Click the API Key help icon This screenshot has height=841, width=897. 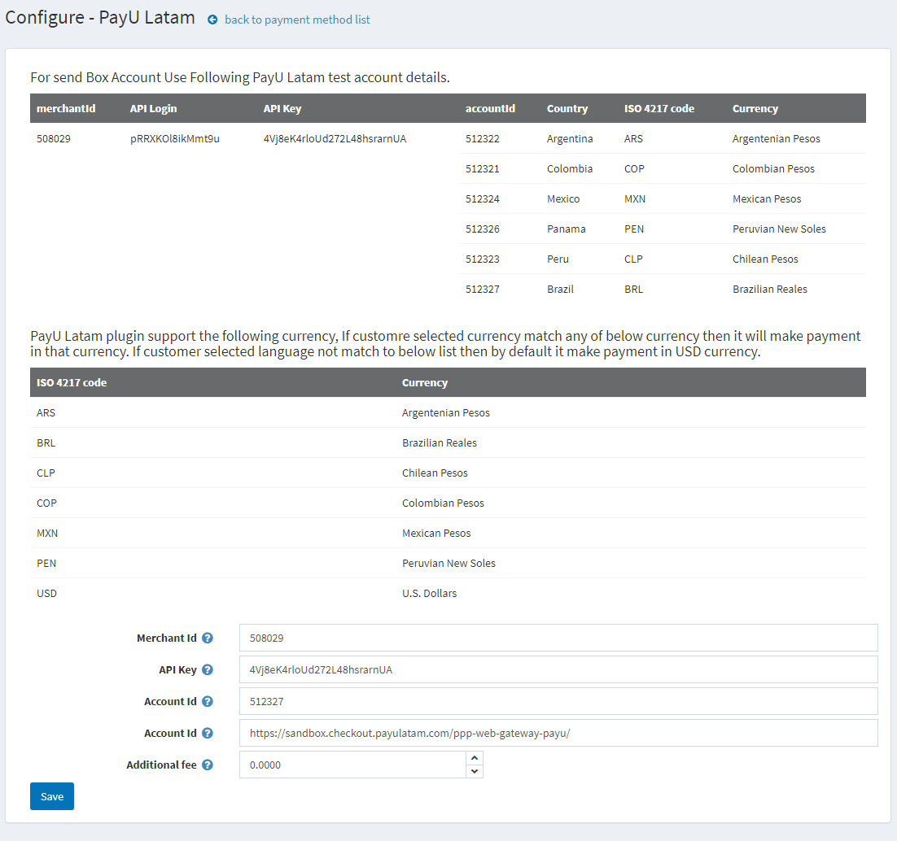(x=208, y=669)
